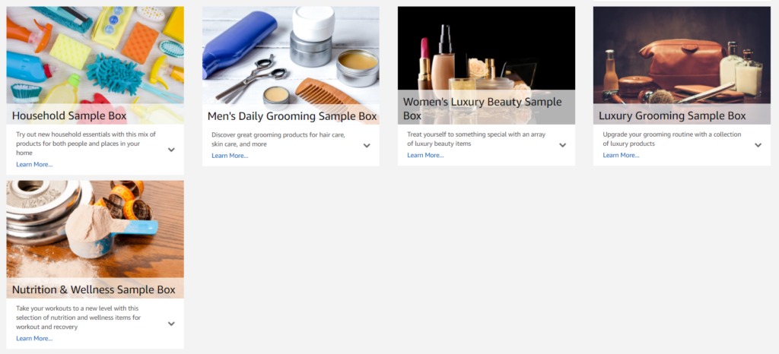The height and width of the screenshot is (354, 779).
Task: Open the Luxury Grooming Sample Box title
Action: [672, 116]
